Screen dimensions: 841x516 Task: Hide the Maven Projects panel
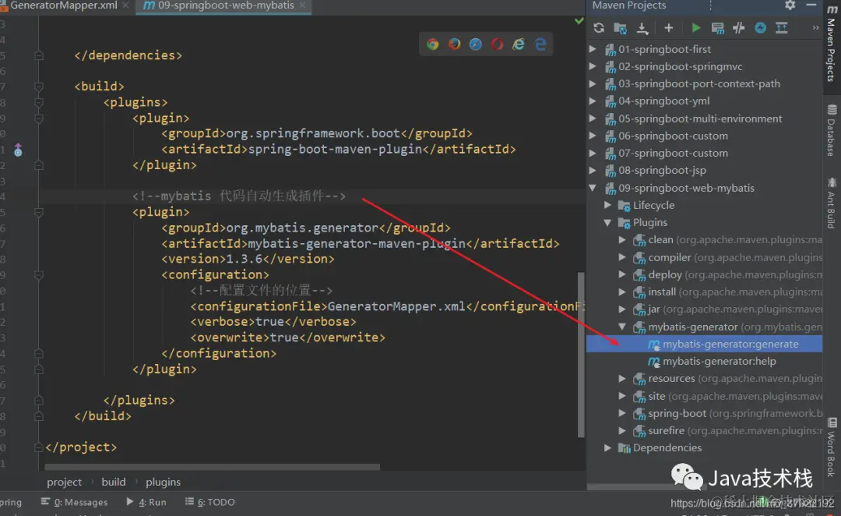tap(811, 5)
